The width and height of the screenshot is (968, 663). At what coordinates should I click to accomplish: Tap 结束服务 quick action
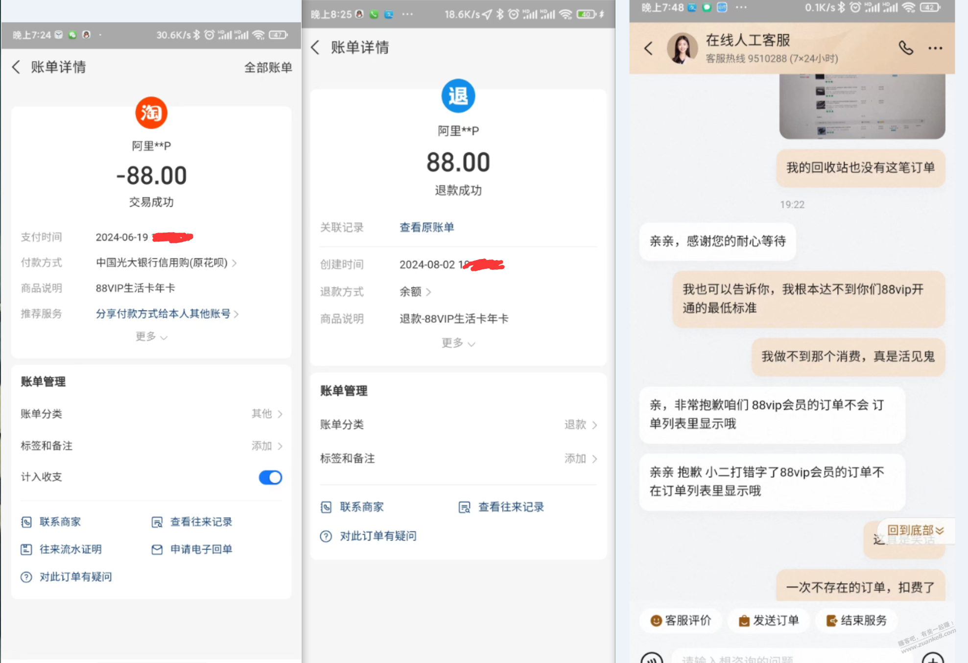(x=856, y=620)
